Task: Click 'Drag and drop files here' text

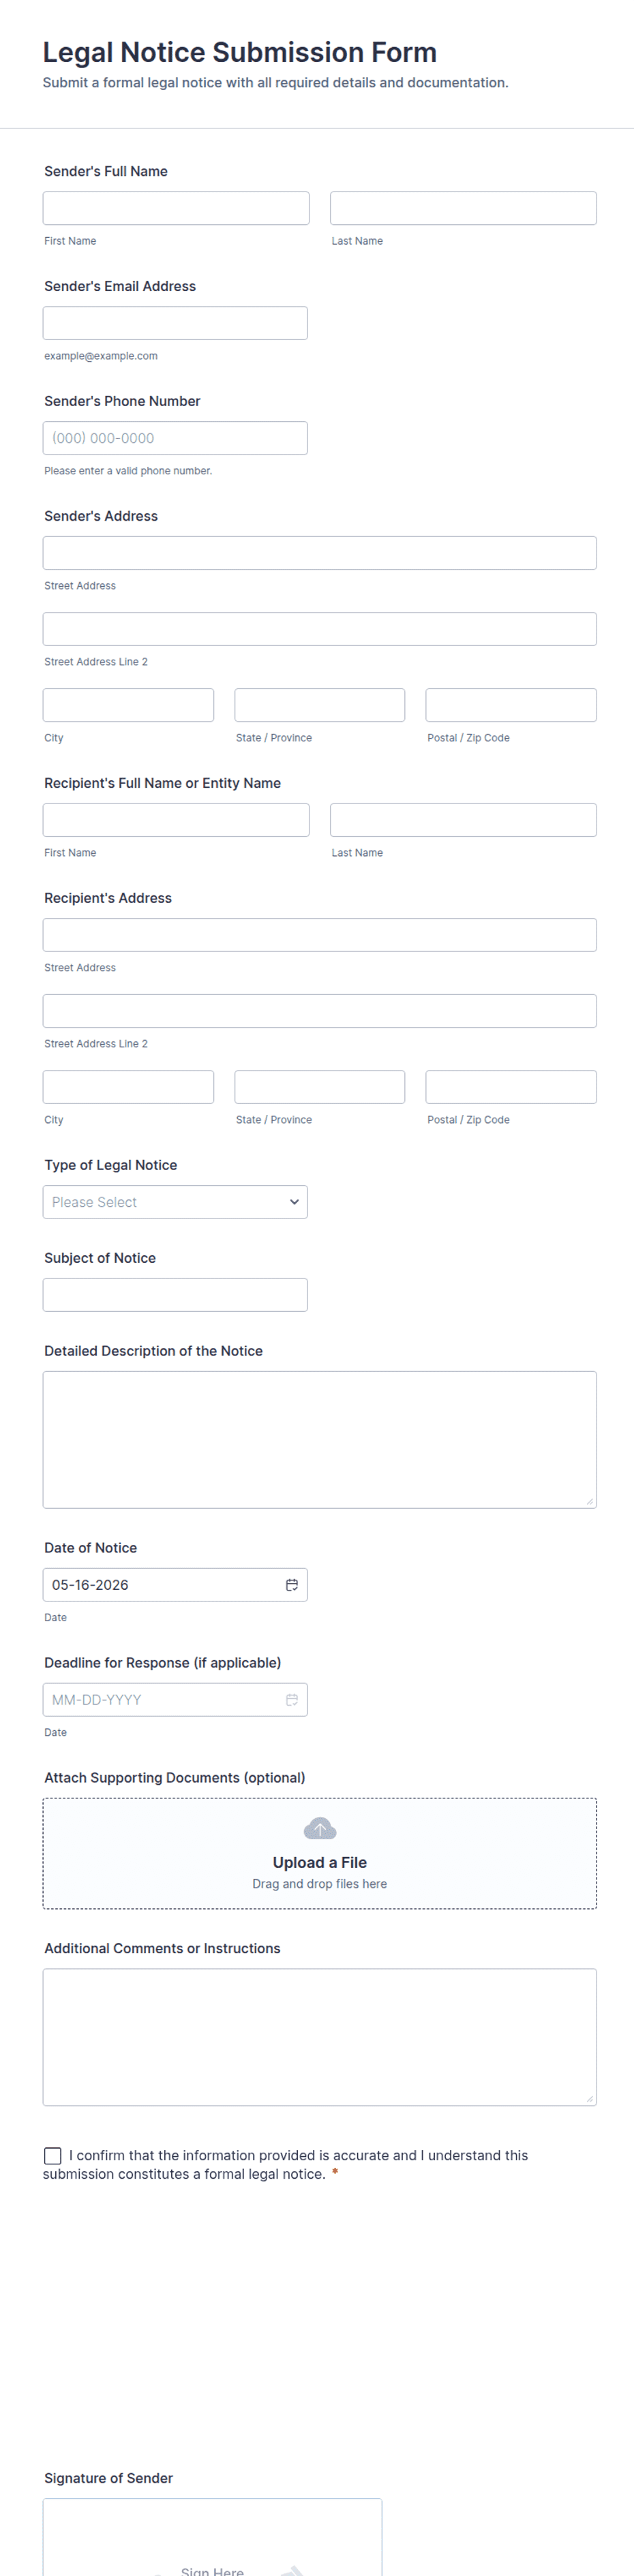Action: (x=320, y=1884)
